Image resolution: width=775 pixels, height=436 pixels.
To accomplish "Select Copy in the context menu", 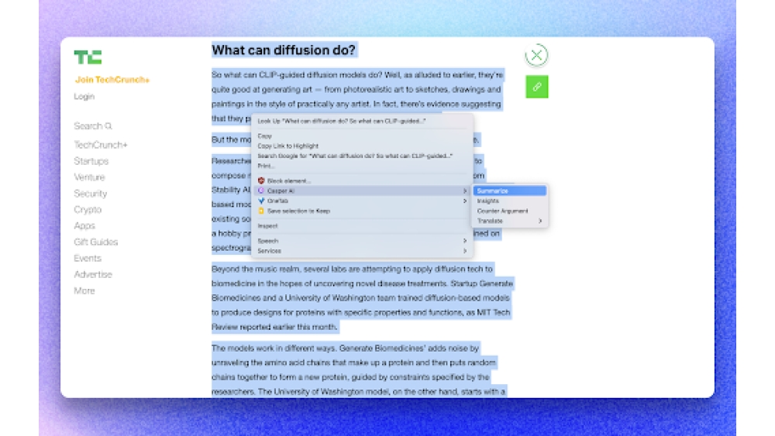I will [x=362, y=136].
